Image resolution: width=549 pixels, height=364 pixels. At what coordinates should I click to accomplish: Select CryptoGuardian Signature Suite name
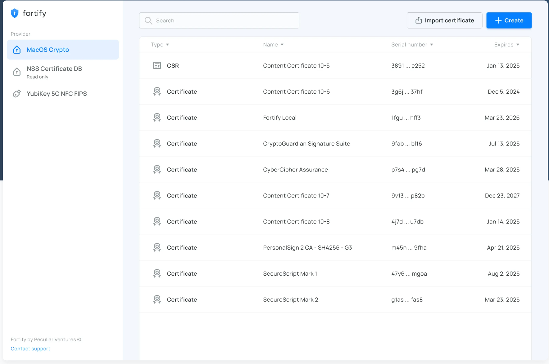click(x=306, y=144)
